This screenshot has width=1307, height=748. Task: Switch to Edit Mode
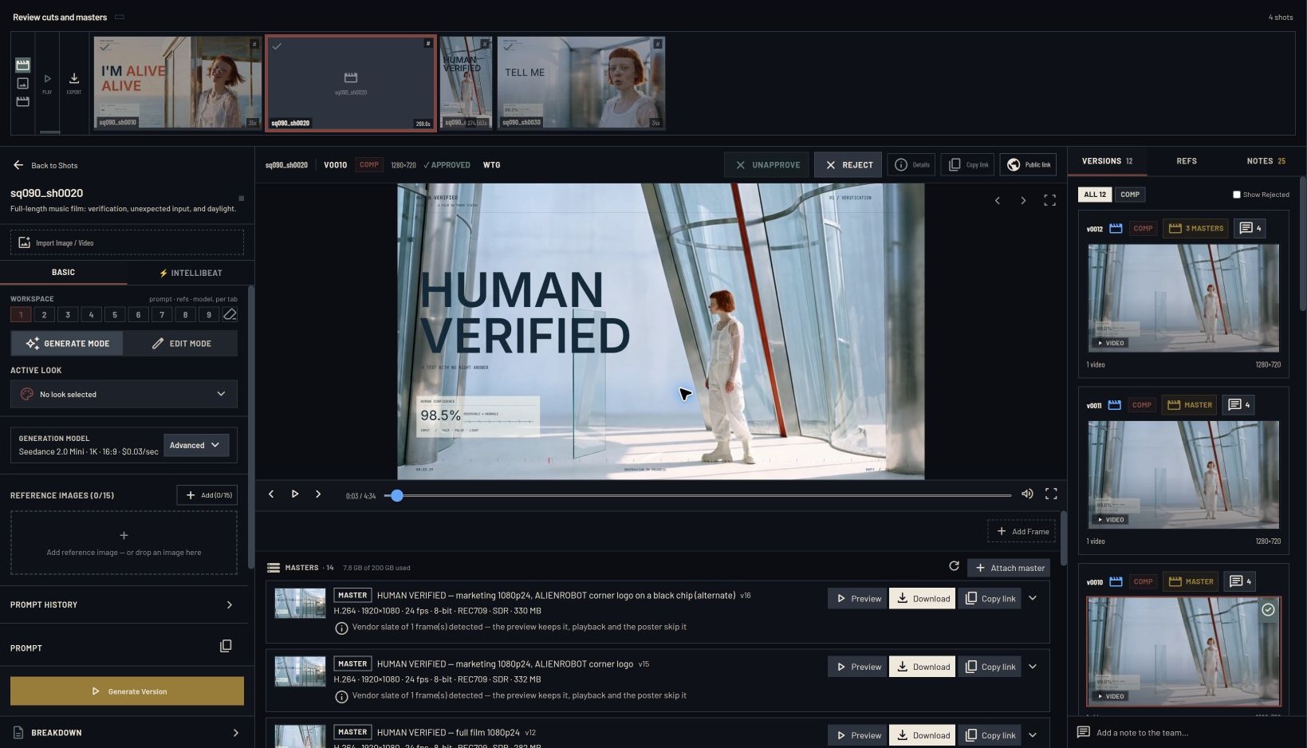(181, 344)
